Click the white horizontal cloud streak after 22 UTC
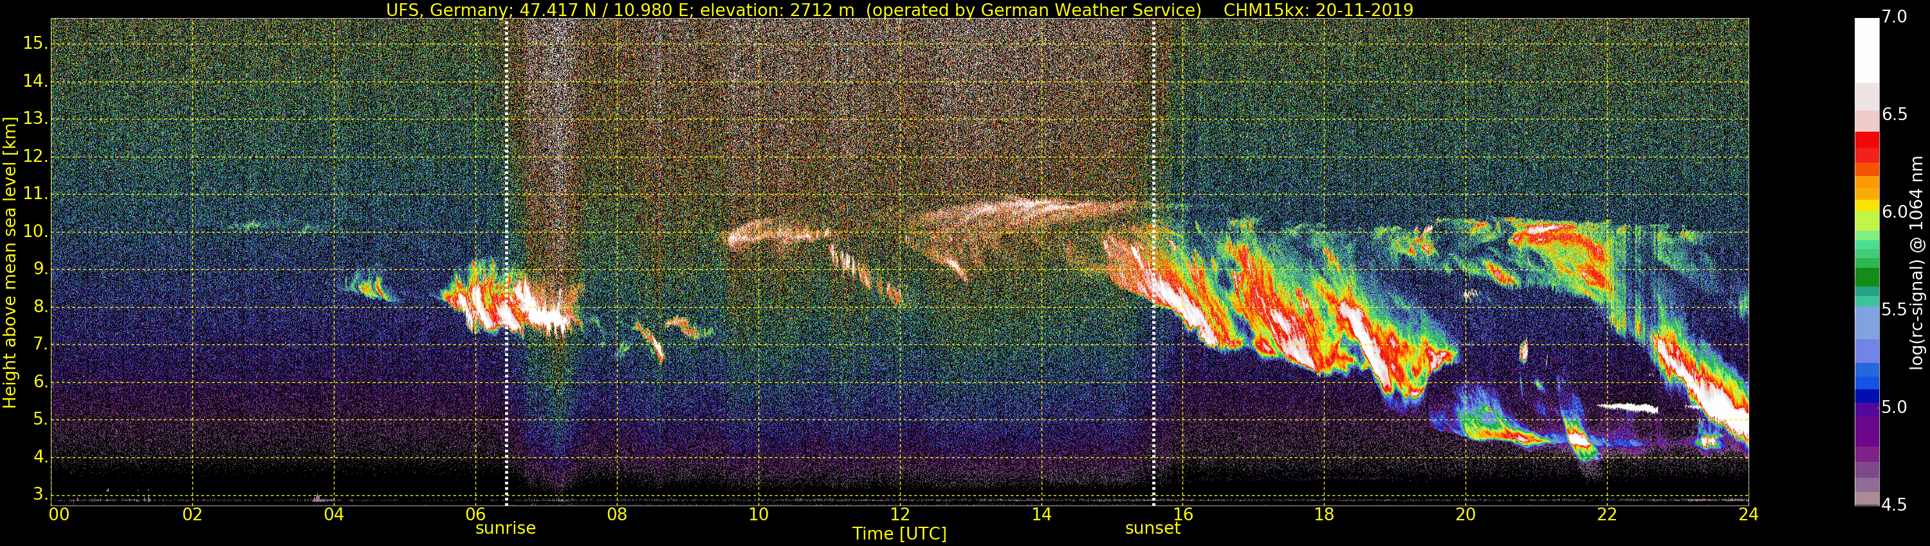1930x546 pixels. [1628, 408]
